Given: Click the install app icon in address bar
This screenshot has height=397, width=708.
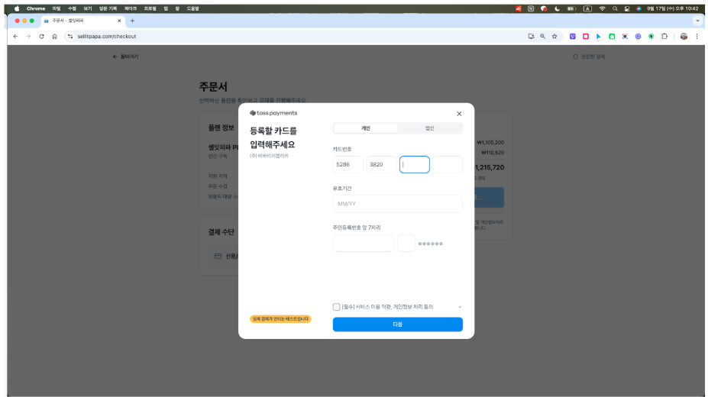Looking at the screenshot, I should 531,37.
